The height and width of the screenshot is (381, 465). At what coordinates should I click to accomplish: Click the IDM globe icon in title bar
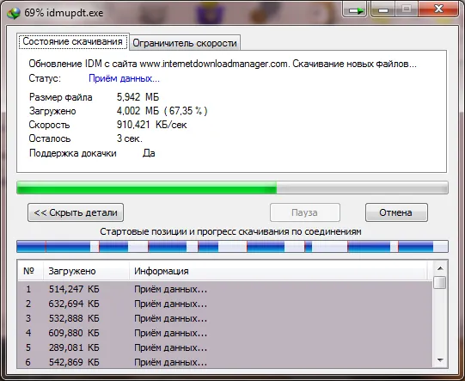(x=14, y=13)
